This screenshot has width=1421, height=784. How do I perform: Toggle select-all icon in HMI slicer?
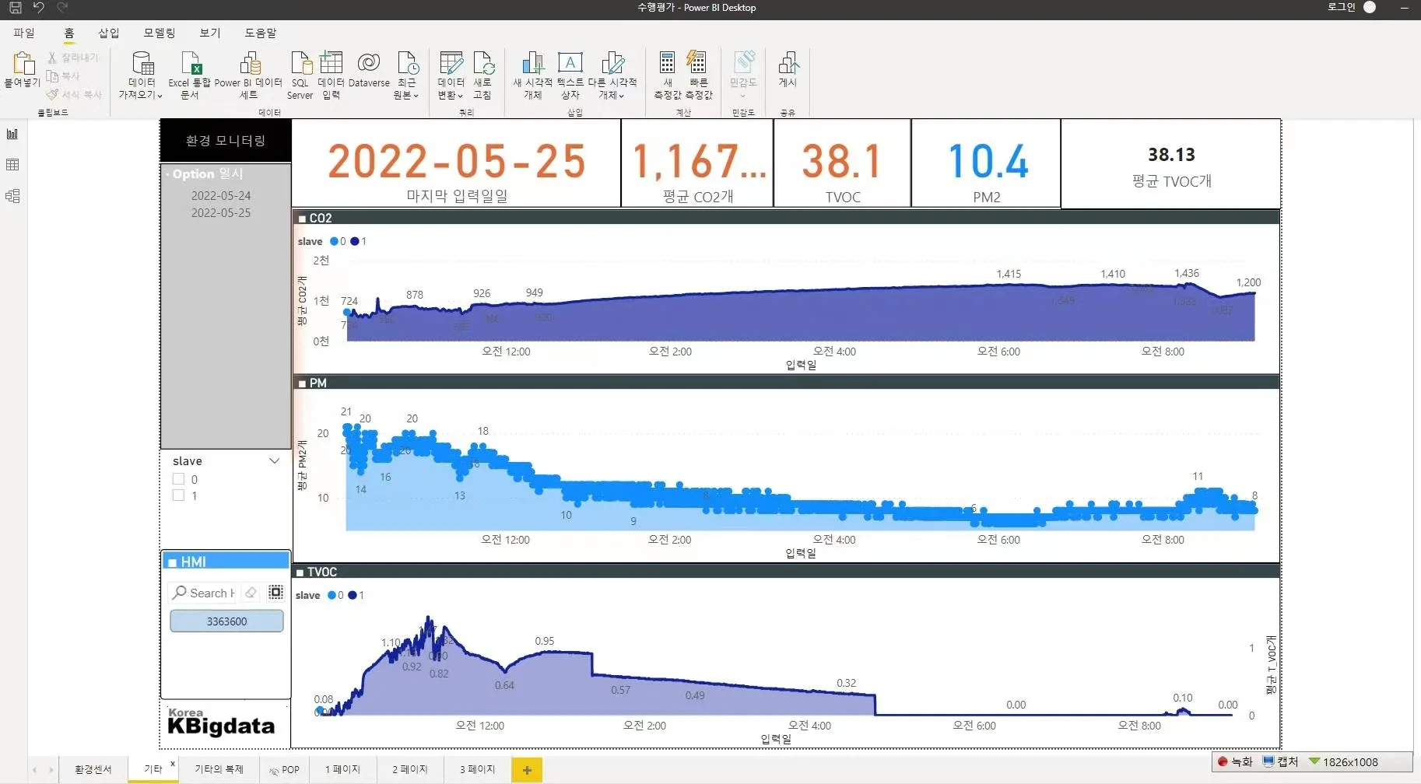click(275, 593)
